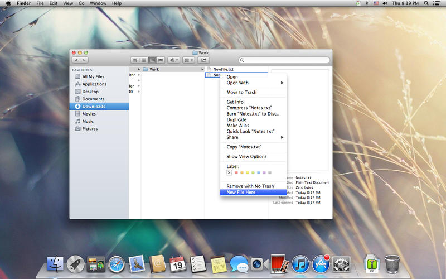The image size is (446, 279).
Task: Open Safari from the Dock
Action: pyautogui.click(x=116, y=264)
